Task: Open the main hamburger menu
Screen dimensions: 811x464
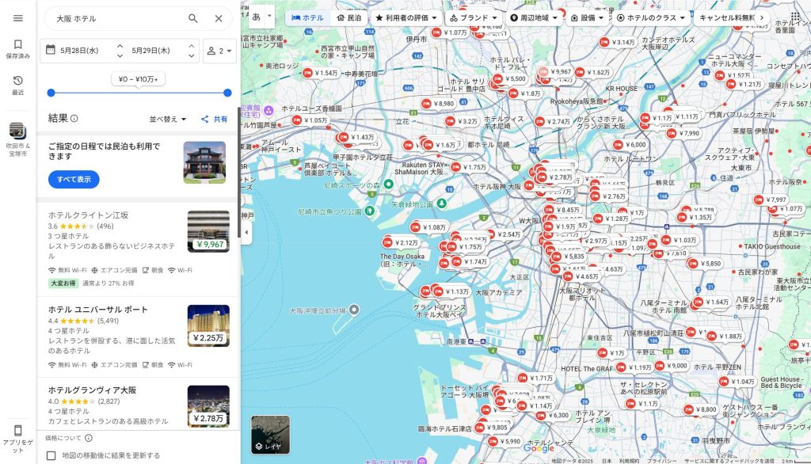Action: [17, 18]
